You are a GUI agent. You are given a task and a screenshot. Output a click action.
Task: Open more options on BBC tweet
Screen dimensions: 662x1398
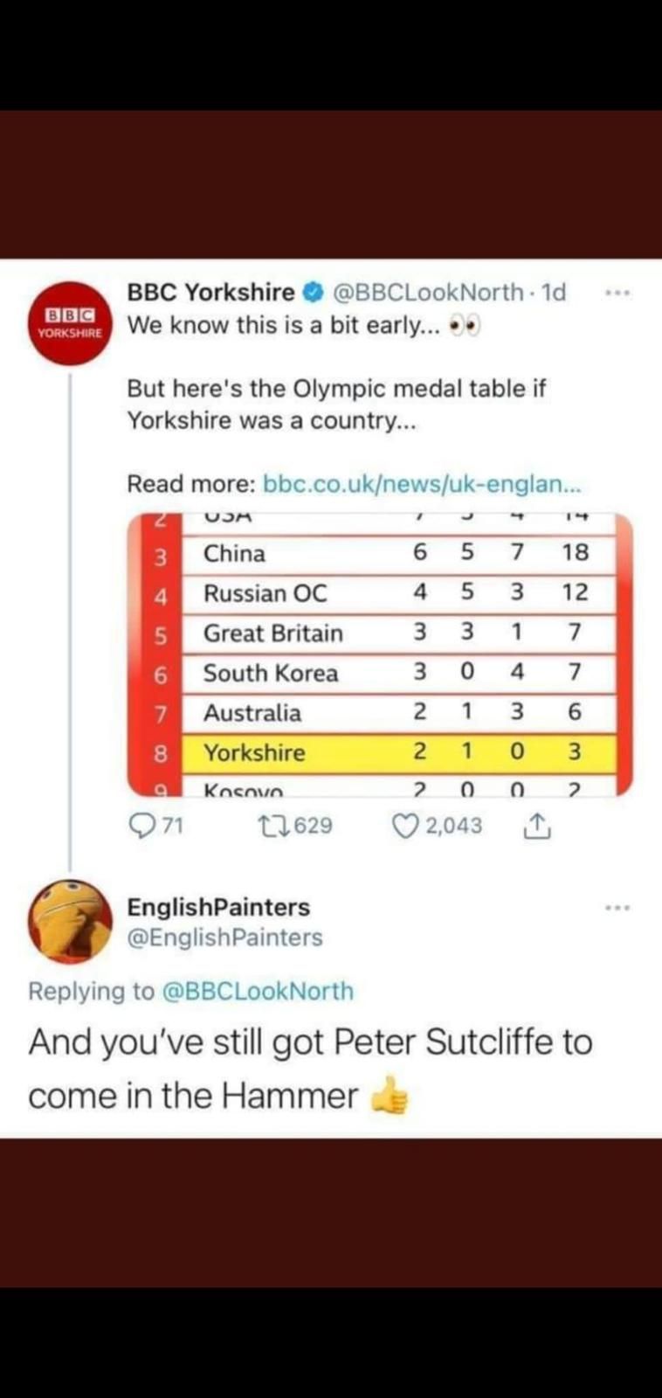click(x=617, y=293)
